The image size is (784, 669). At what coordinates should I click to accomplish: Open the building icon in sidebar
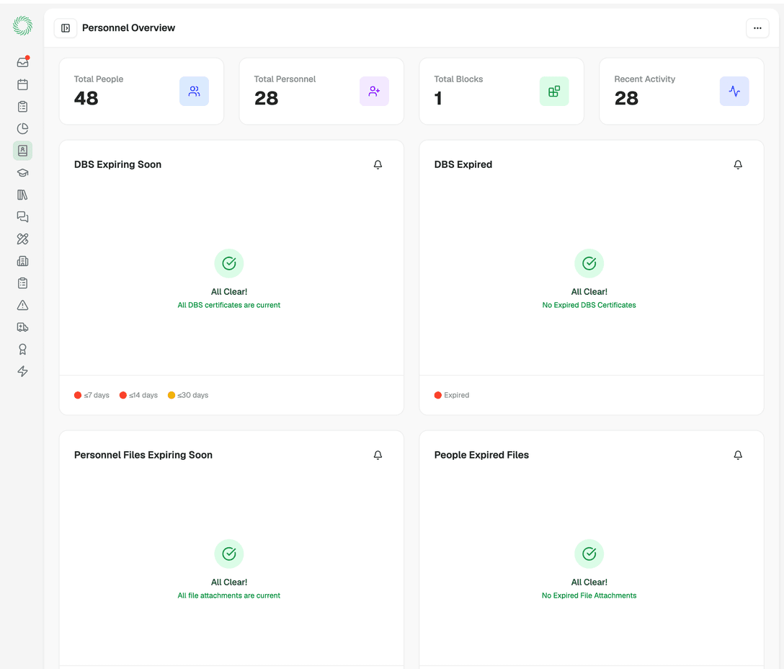(x=22, y=261)
